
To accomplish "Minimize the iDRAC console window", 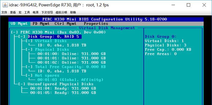I will (x=173, y=5).
